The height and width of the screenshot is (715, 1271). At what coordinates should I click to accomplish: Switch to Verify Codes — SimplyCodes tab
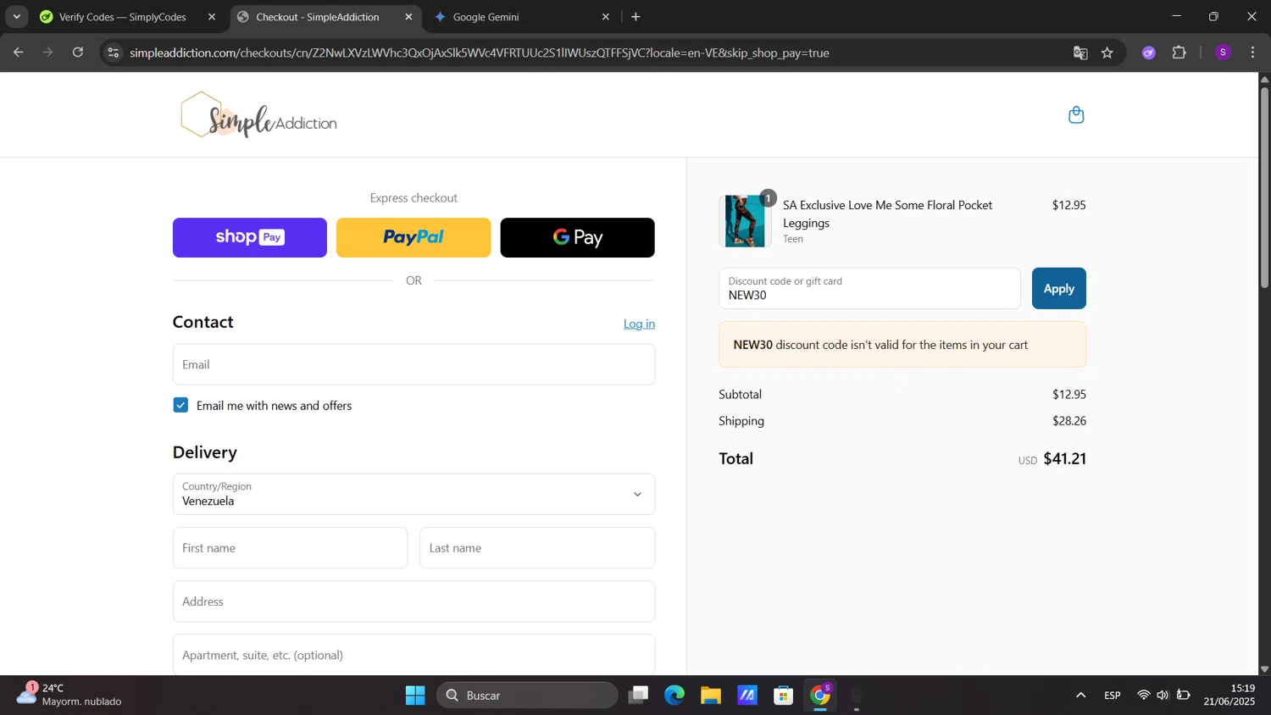pos(122,17)
